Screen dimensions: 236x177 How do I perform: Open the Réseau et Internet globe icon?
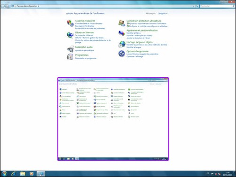(70, 35)
